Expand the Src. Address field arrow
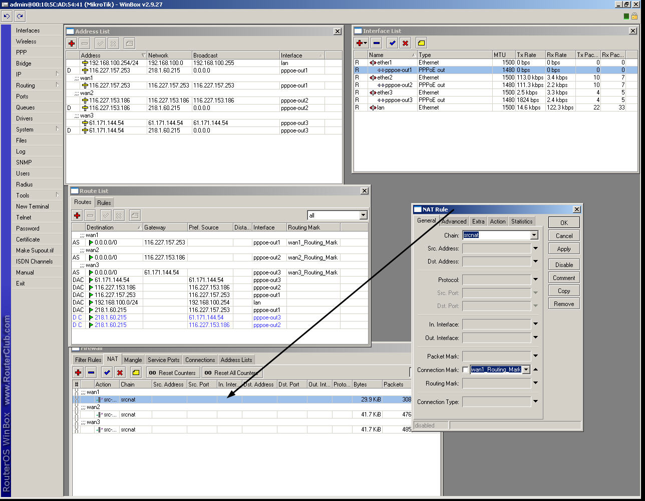Viewport: 645px width, 501px height. coord(535,248)
